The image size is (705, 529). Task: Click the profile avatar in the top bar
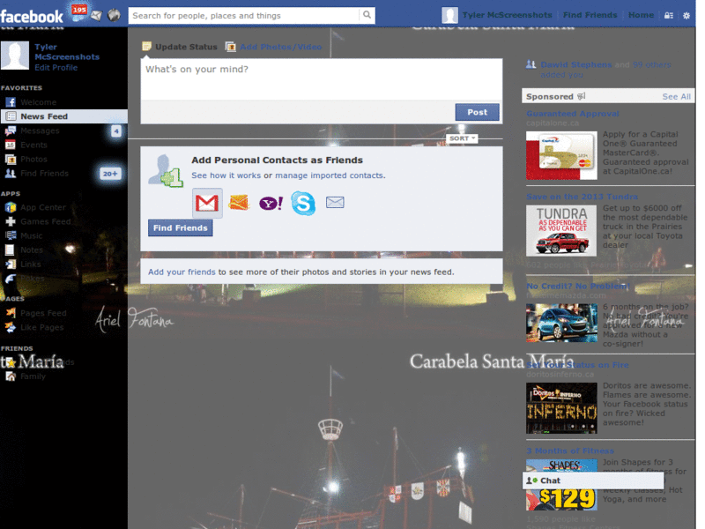(x=449, y=15)
